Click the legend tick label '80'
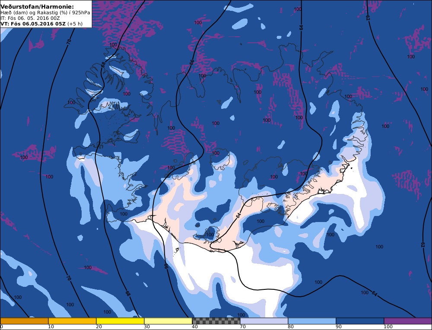Viewport: 432px width, 330px height. (x=291, y=327)
